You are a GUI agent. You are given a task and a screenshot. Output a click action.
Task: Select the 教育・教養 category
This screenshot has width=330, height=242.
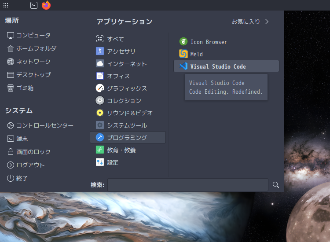click(128, 150)
